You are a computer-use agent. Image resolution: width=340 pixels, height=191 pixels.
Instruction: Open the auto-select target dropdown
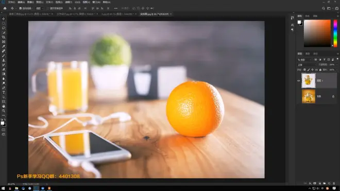tap(40, 8)
